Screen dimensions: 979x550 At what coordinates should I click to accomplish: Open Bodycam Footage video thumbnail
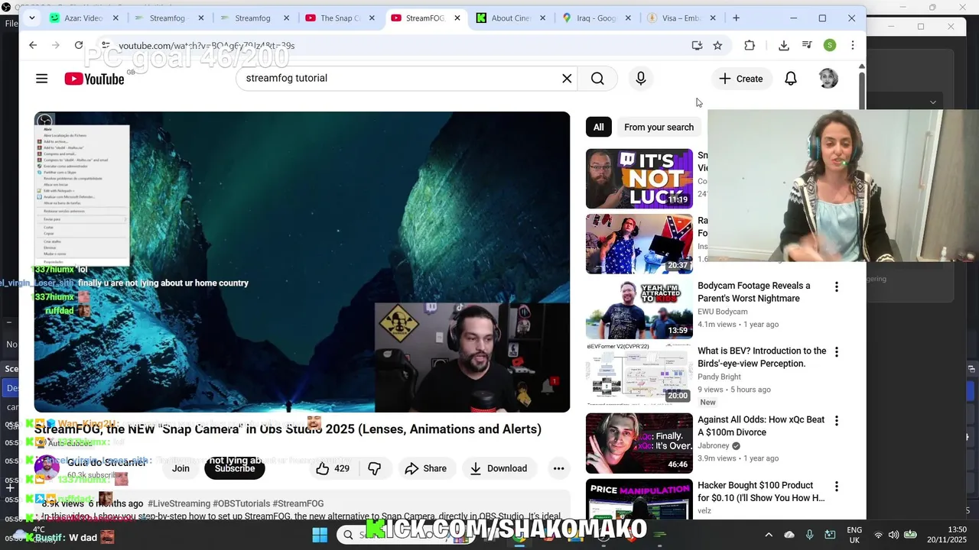point(639,309)
